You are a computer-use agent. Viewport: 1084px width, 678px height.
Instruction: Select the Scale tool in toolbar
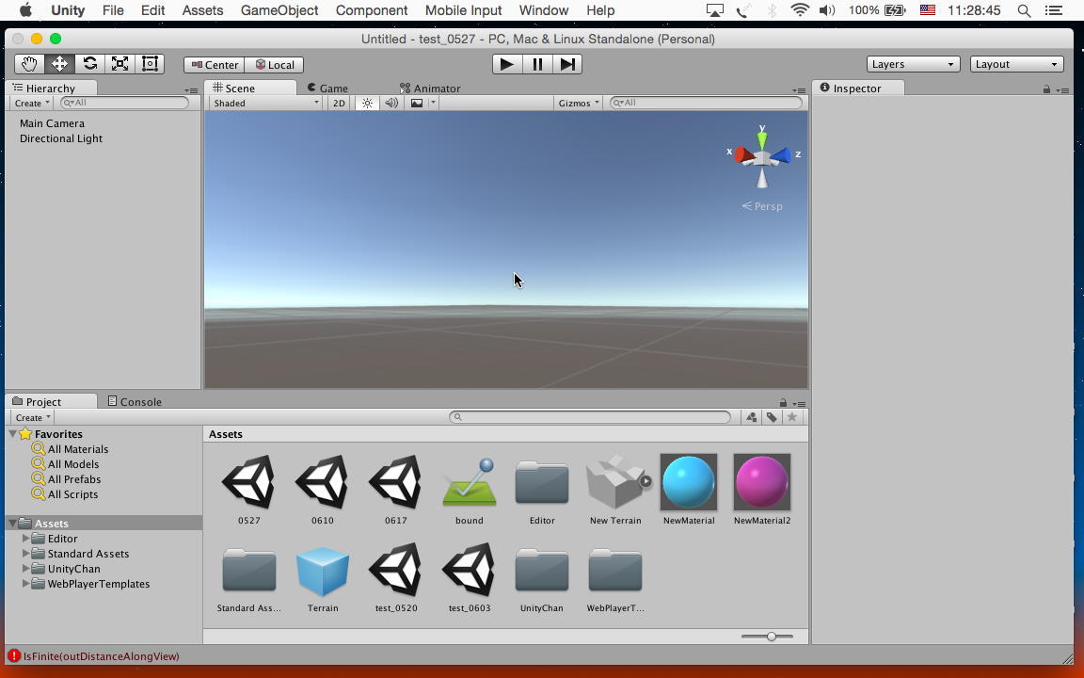tap(120, 64)
